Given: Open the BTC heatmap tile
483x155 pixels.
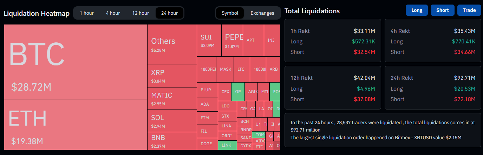Looking at the screenshot, I should click(x=76, y=62).
